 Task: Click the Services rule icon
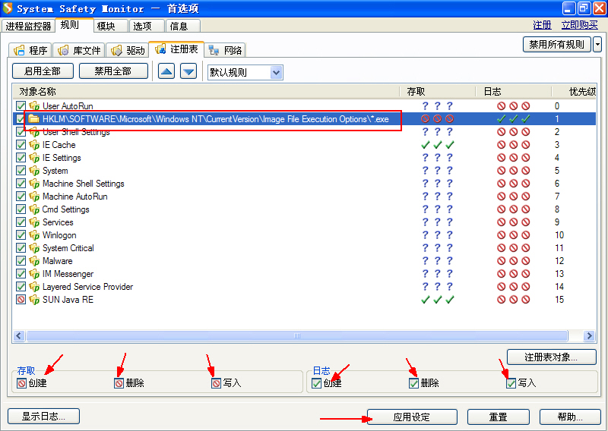(x=34, y=222)
